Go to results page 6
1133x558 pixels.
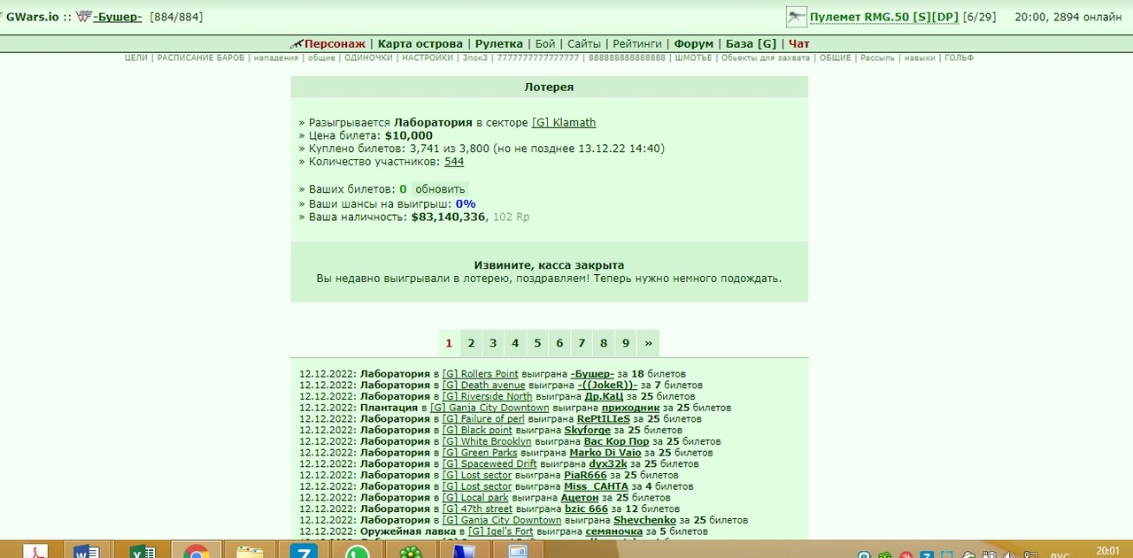tap(559, 343)
